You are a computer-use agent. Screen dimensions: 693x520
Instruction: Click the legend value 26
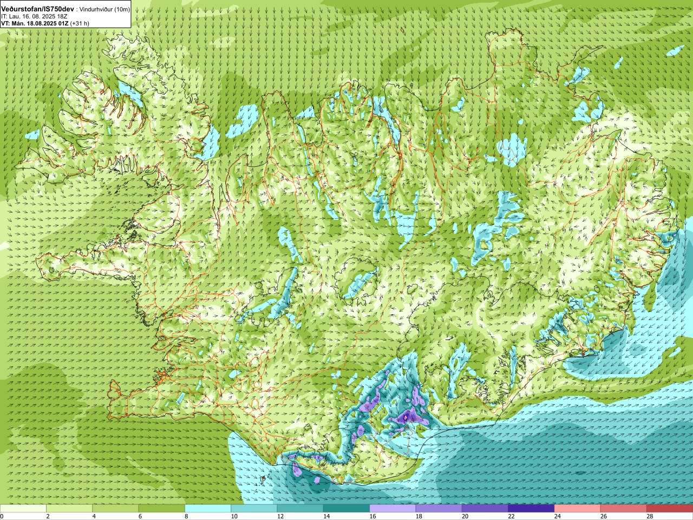click(604, 516)
